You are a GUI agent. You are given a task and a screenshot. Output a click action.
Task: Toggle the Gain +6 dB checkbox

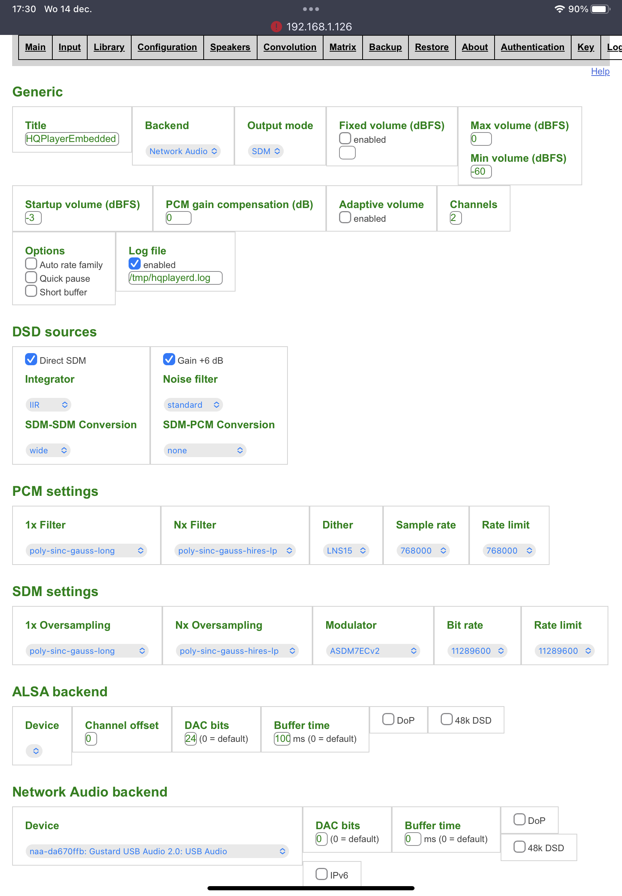pos(169,359)
